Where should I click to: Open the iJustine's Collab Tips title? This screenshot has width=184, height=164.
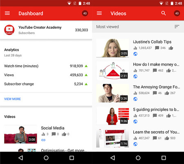[x=152, y=42]
